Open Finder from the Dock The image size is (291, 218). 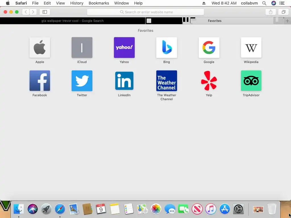tap(19, 209)
